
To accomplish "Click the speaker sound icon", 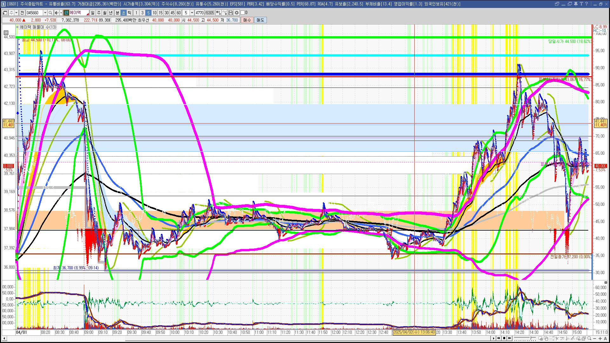I will tap(56, 13).
